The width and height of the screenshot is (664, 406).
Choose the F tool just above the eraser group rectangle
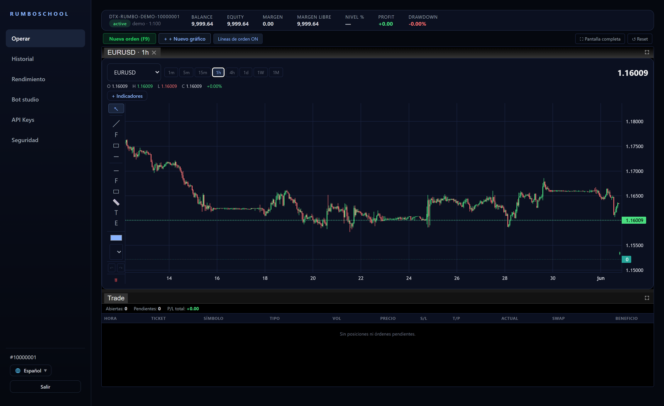116,181
